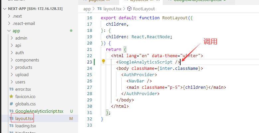Expand the .next folder
This screenshot has width=259, height=133.
point(9,16)
